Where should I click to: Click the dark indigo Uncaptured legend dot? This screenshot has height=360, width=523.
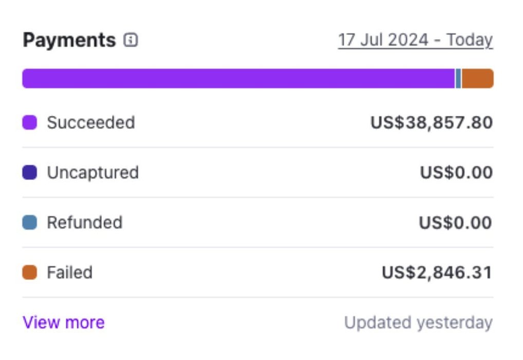tap(30, 172)
